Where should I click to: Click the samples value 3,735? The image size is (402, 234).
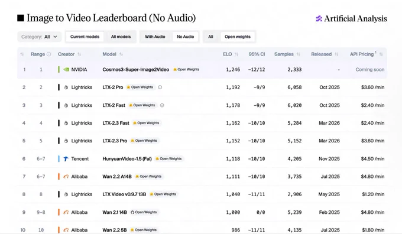(294, 177)
